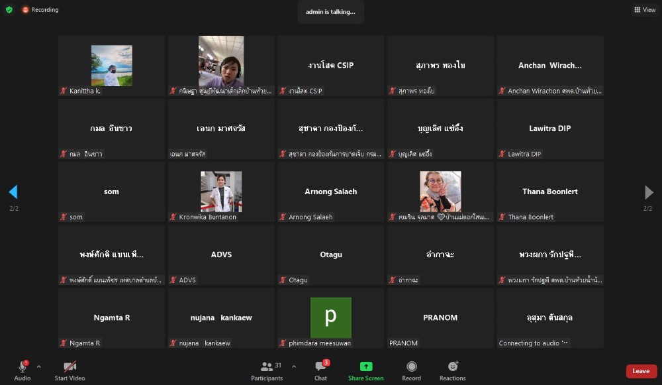Viewport: 662px width, 385px height.
Task: Click the Thana Boonlert participant tile
Action: pyautogui.click(x=550, y=192)
